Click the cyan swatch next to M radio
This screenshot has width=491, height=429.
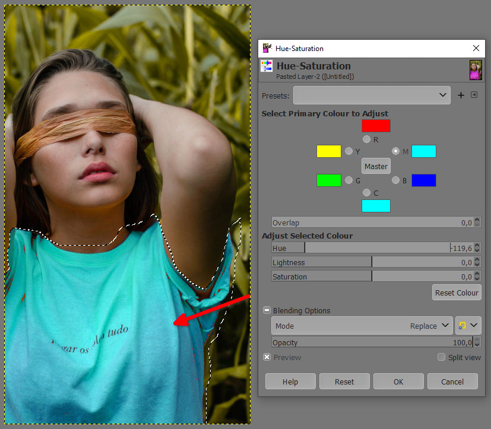point(424,151)
